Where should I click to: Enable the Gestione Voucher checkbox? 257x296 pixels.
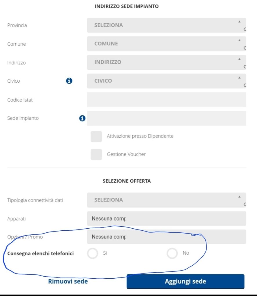96,155
